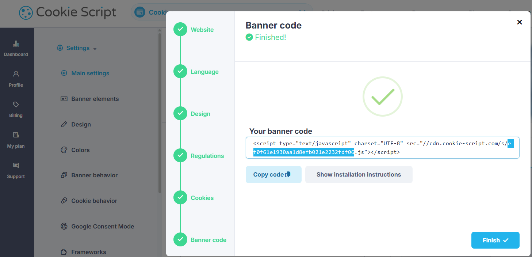Click the Finished! status text

(x=271, y=37)
